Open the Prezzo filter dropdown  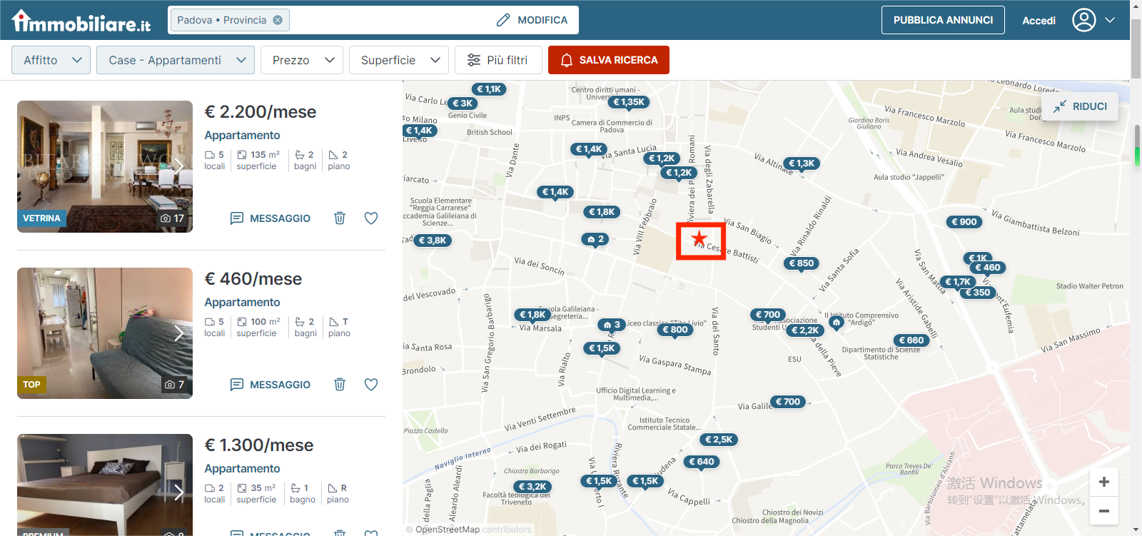[x=302, y=60]
